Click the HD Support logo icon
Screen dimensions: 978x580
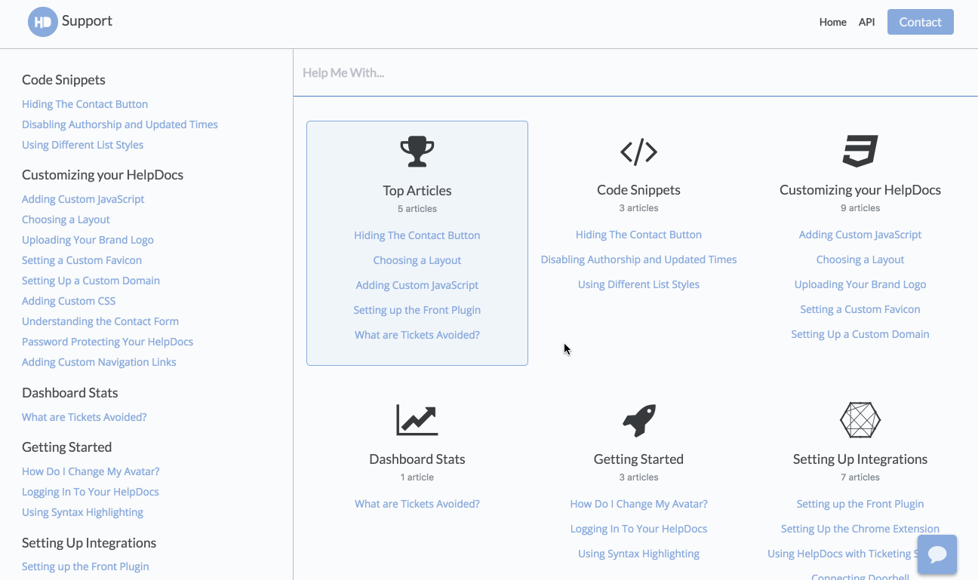click(42, 22)
